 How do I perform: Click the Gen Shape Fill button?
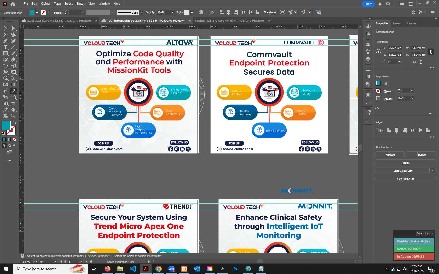(x=406, y=179)
